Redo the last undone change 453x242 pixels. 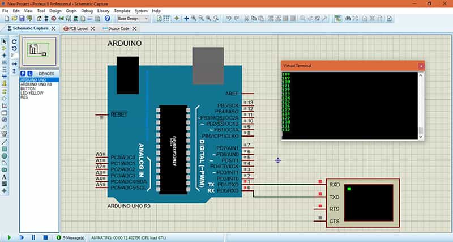(x=236, y=19)
